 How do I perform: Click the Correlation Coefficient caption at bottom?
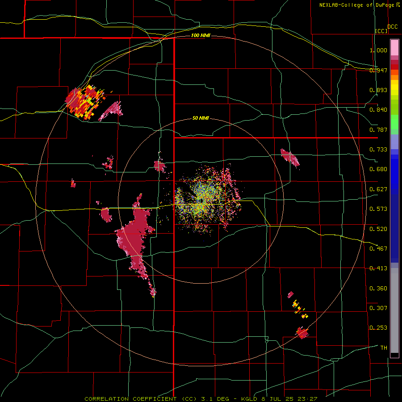click(201, 399)
